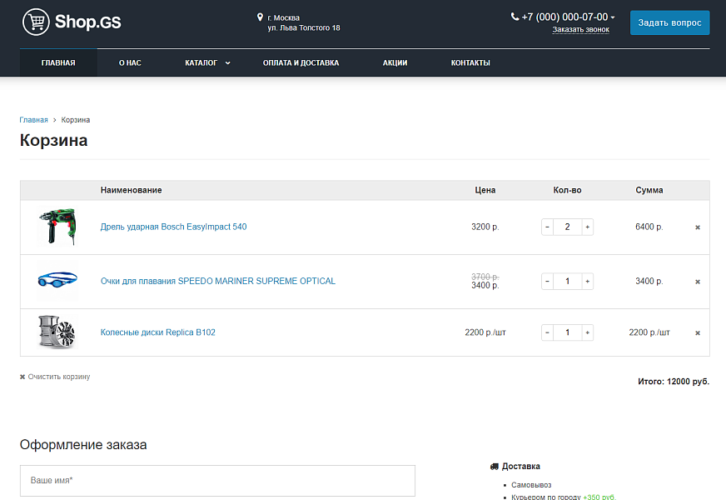Open the Bosch drill product thumbnail
Image resolution: width=726 pixels, height=500 pixels.
[x=57, y=227]
